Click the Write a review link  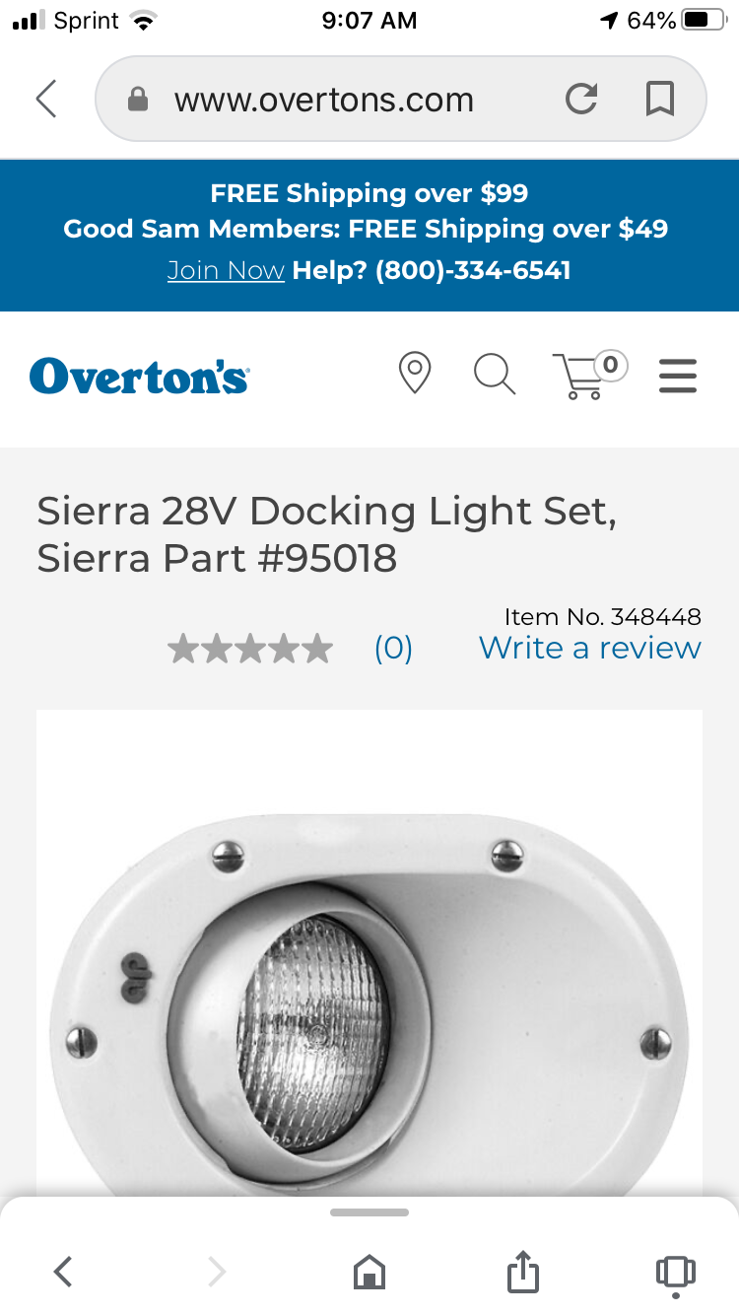[x=590, y=648]
